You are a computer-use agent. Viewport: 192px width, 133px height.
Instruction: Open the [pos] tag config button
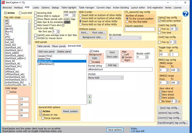[170, 108]
